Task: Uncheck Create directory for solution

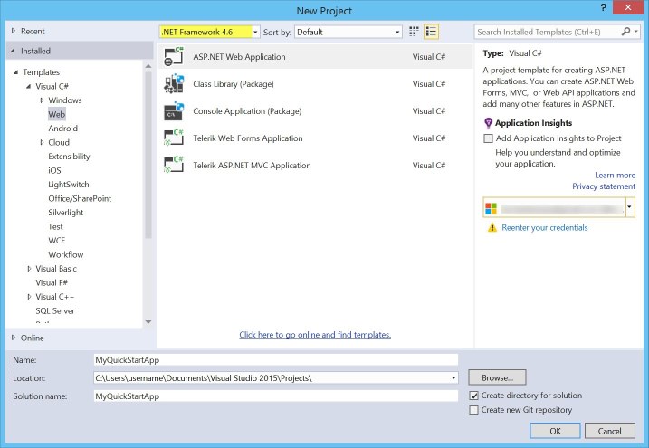Action: pyautogui.click(x=474, y=396)
